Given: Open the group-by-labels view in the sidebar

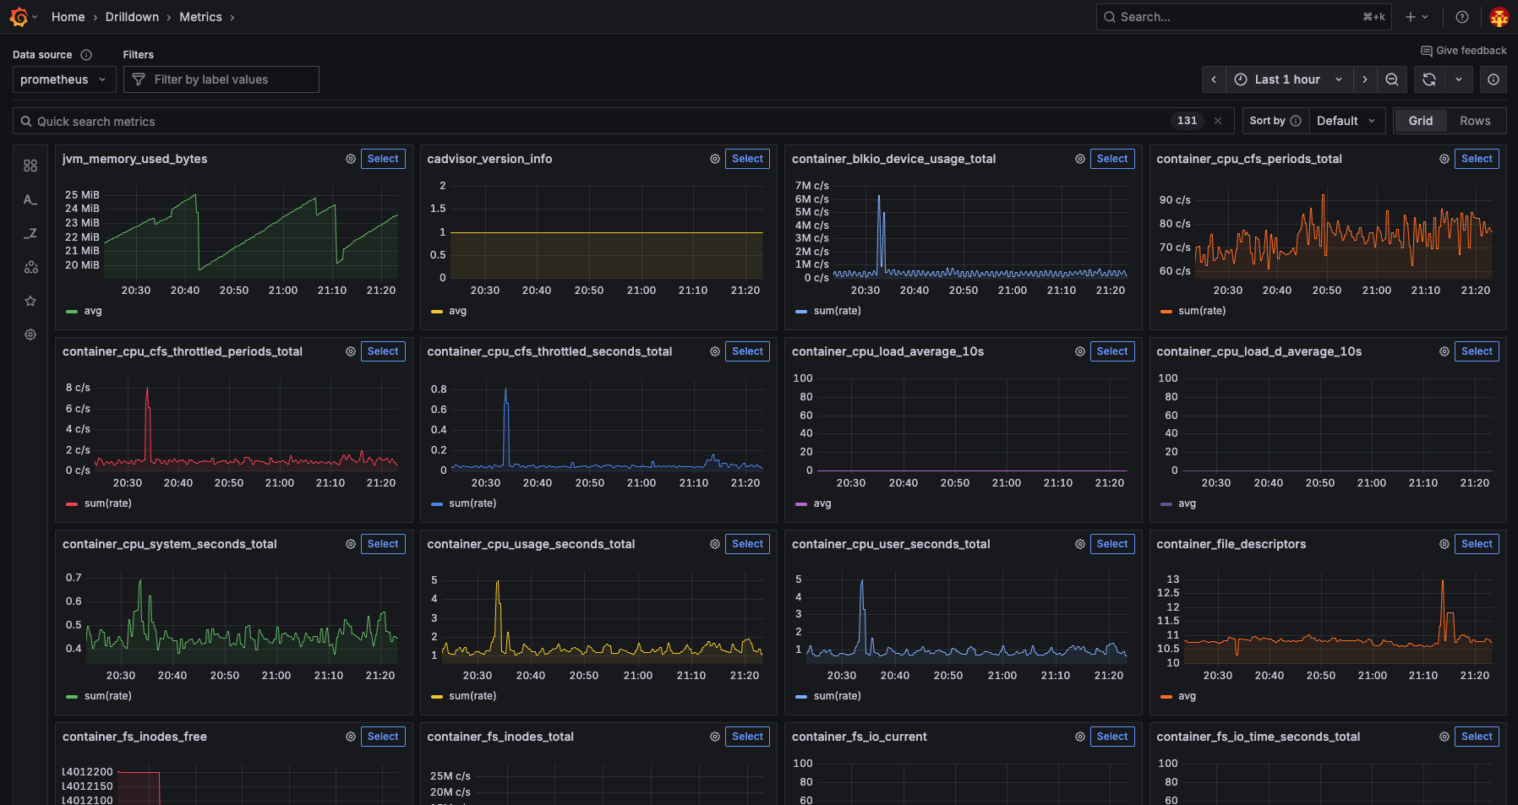Looking at the screenshot, I should tap(30, 267).
